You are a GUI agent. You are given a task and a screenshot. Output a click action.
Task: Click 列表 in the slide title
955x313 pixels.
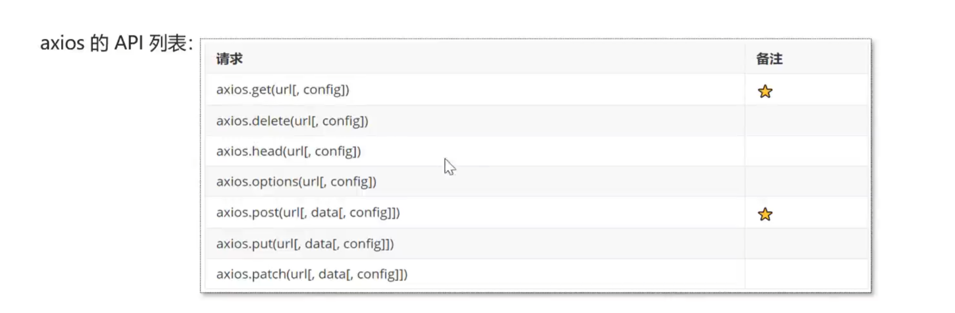coord(167,43)
